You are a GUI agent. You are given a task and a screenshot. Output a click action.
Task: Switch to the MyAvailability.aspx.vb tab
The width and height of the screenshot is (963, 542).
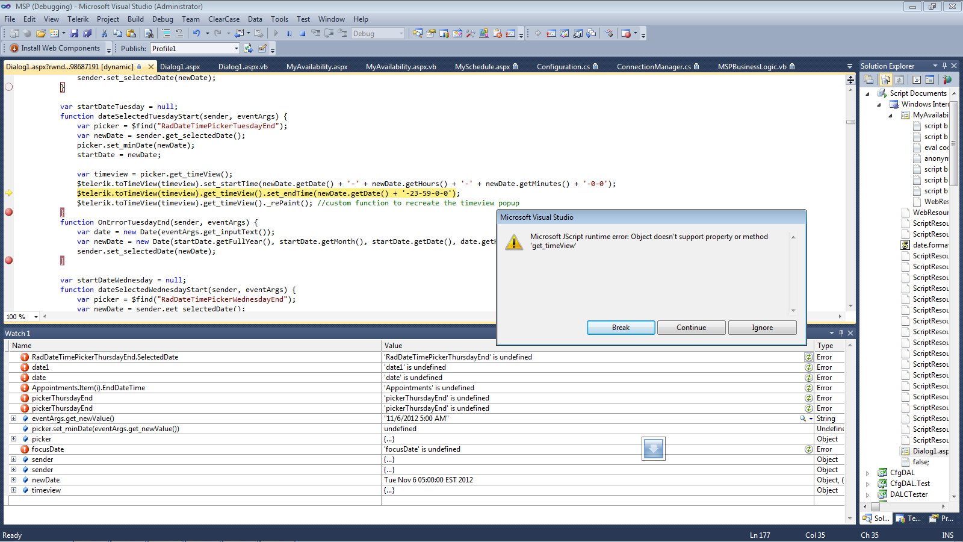tap(401, 67)
